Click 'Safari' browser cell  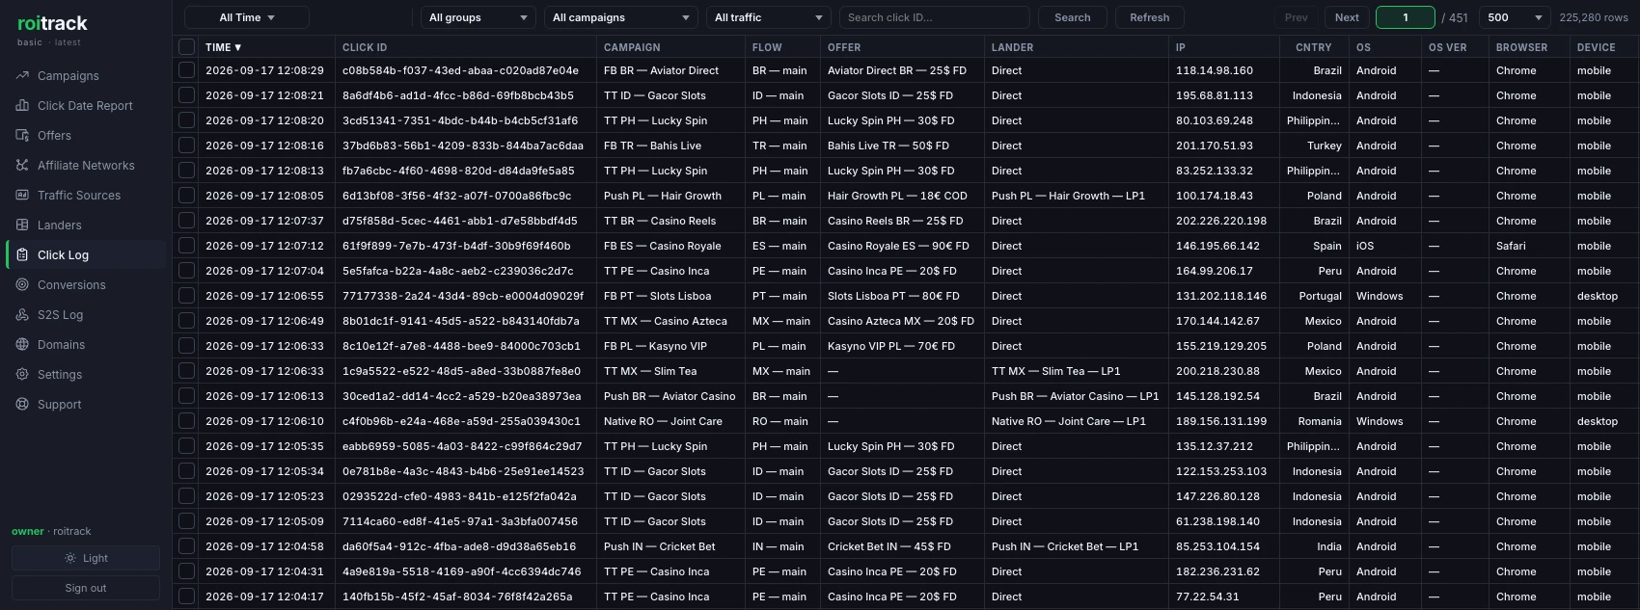[1511, 246]
